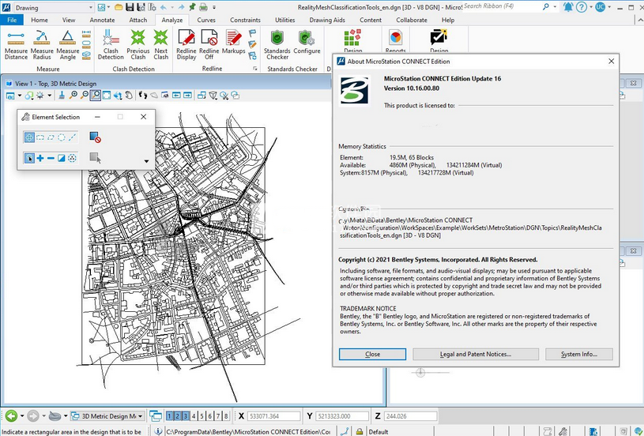The height and width of the screenshot is (436, 644).
Task: Toggle view 4 in view groups
Action: click(x=194, y=416)
